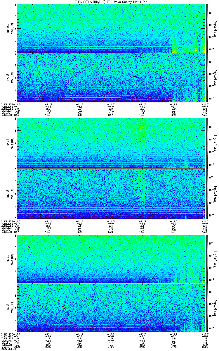Click the 0100 time tick label

pos(111,346)
